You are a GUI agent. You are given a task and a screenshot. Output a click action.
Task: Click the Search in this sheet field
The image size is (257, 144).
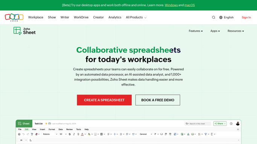(198, 124)
